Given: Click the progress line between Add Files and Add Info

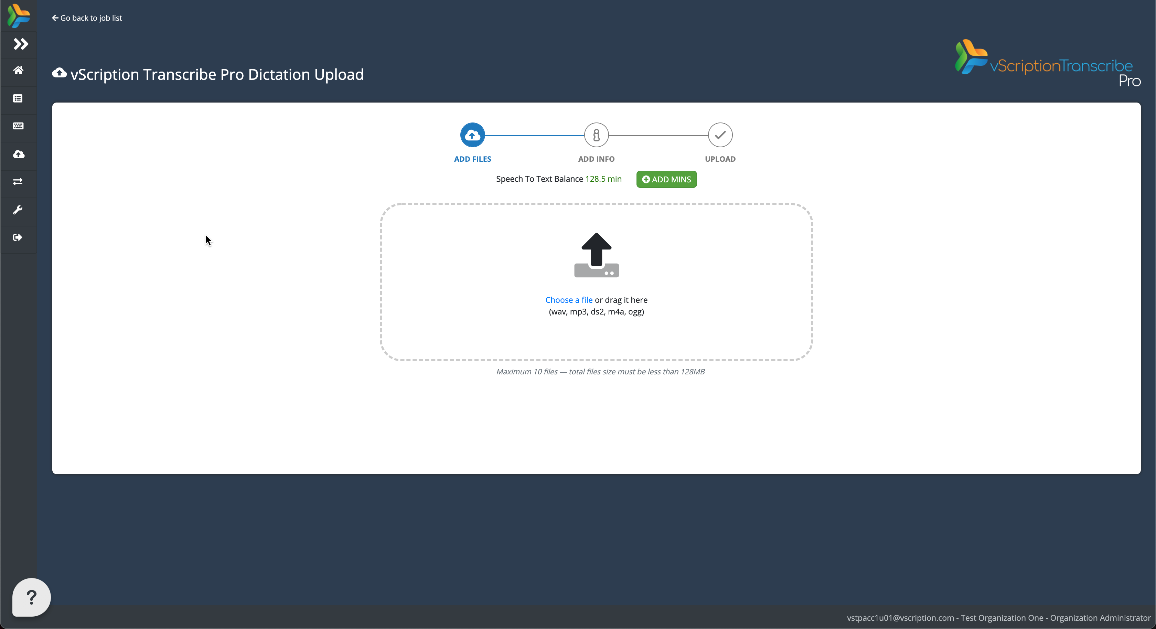Looking at the screenshot, I should 534,135.
